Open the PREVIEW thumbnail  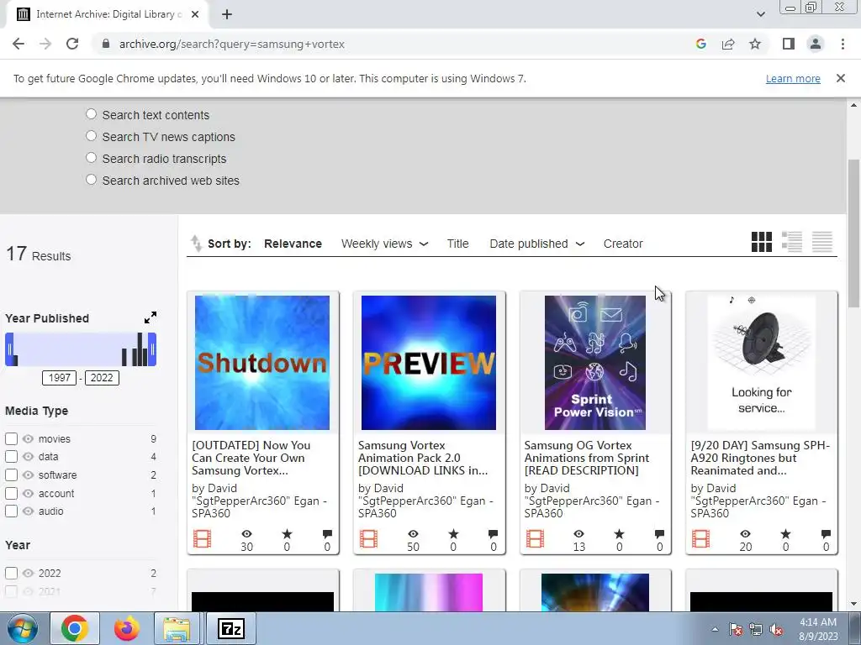point(428,363)
